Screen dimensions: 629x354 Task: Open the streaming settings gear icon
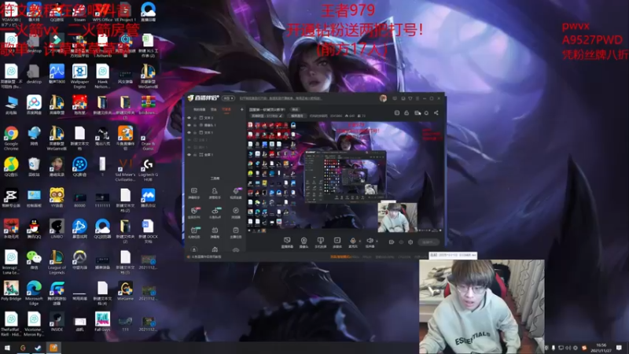410,242
